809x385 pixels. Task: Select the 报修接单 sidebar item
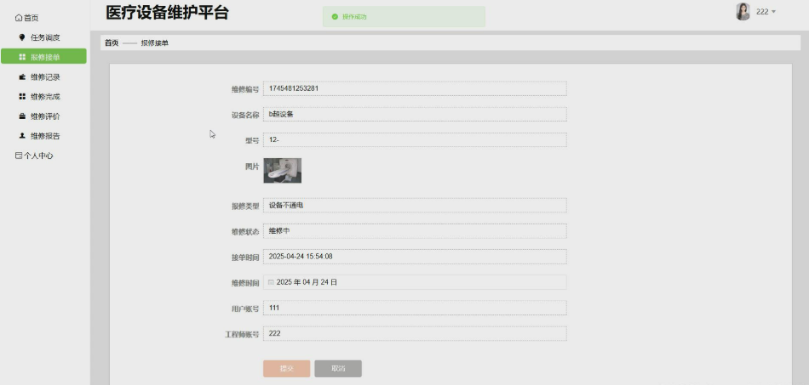43,57
